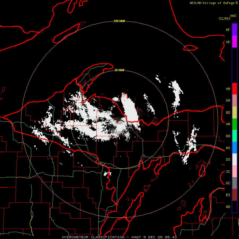Click the ND legend label
Viewport: 239px width, 239px height.
pyautogui.click(x=228, y=207)
